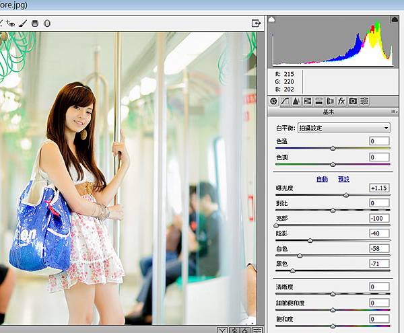Click the copy settings to before button
Viewport: 404px width, 333px height.
[246, 330]
